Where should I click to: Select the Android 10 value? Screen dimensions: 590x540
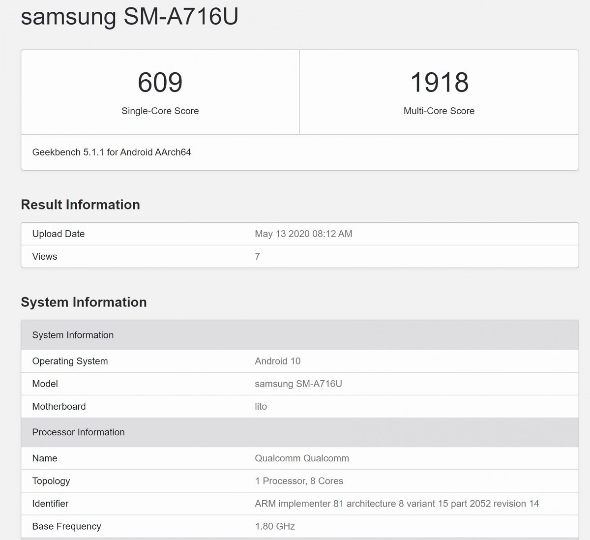[278, 361]
